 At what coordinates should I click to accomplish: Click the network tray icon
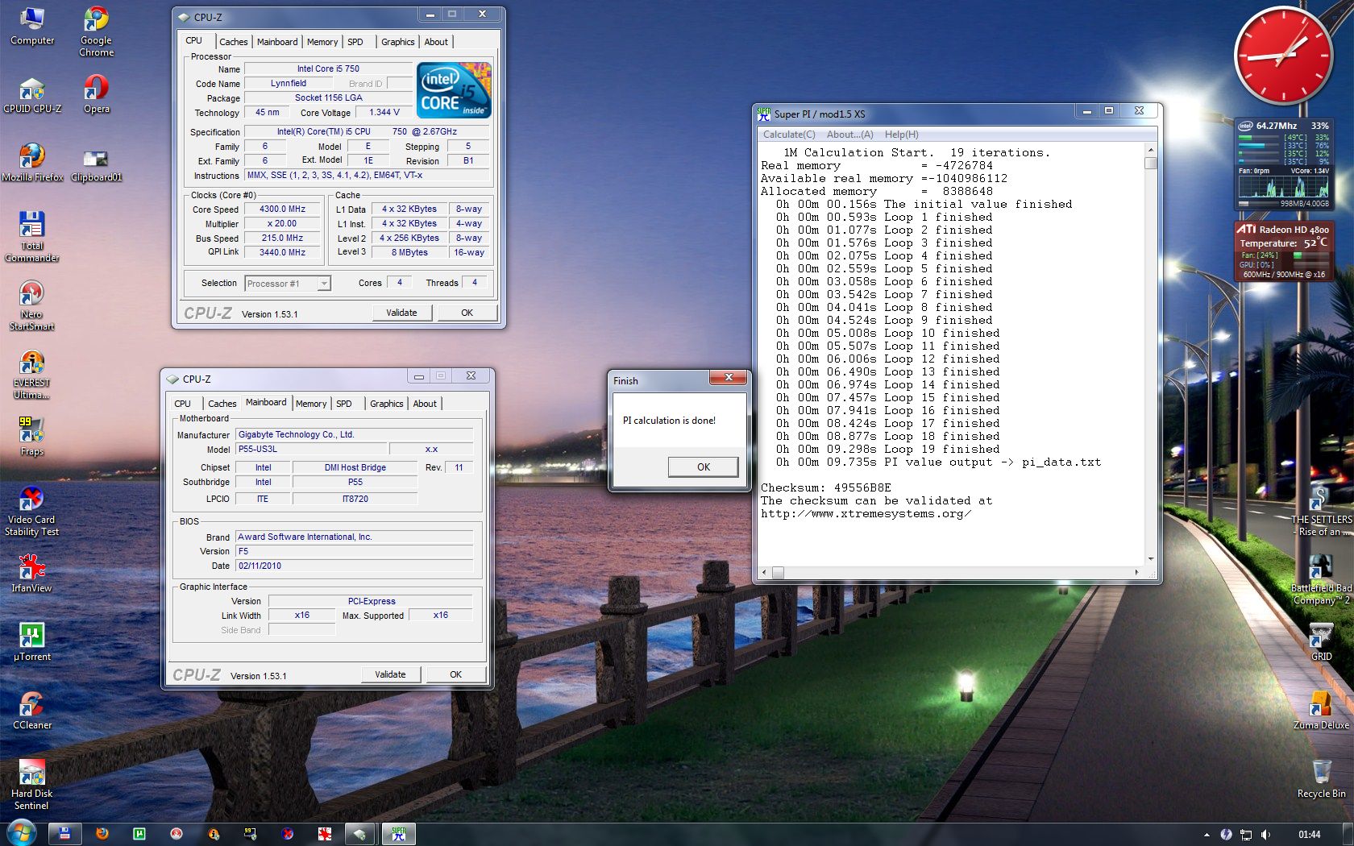(x=1246, y=835)
